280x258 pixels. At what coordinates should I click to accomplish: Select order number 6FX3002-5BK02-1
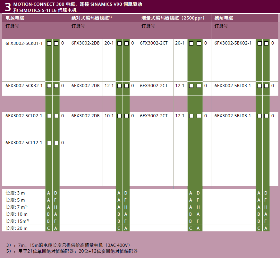233,43
